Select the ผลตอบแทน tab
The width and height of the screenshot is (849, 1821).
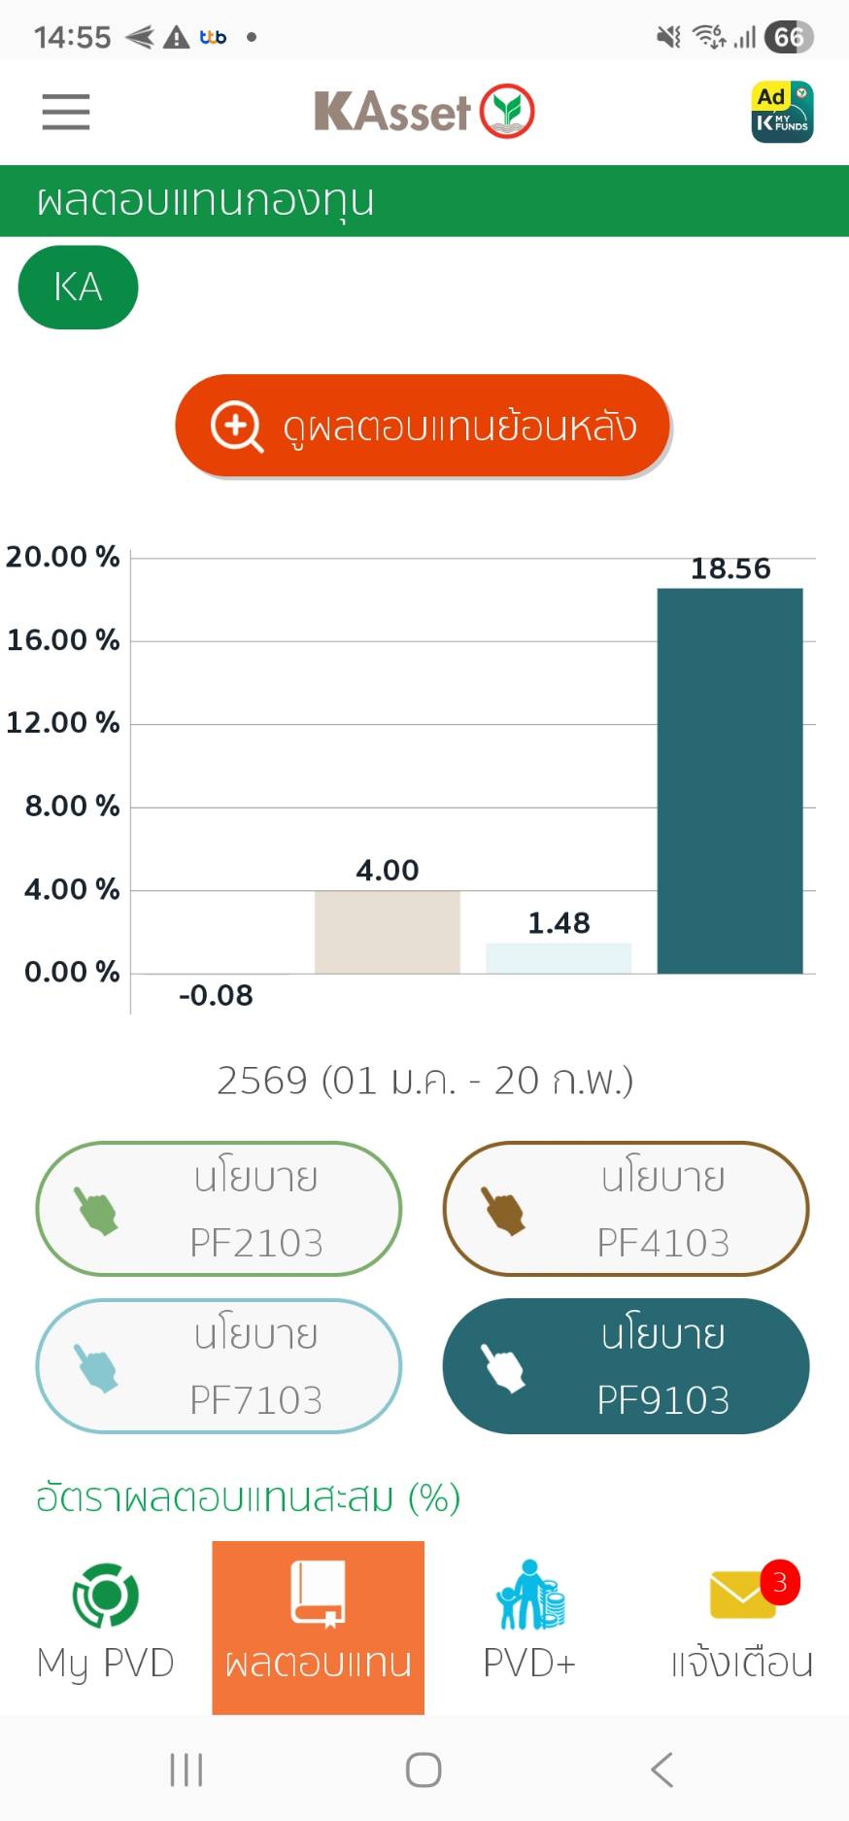[x=318, y=1626]
